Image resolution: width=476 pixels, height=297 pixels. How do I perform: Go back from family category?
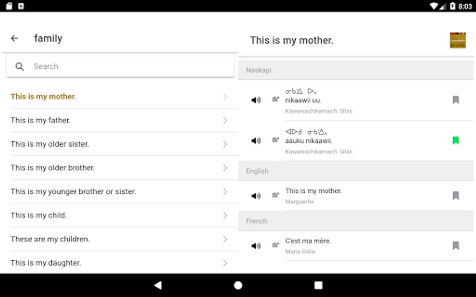click(x=15, y=38)
